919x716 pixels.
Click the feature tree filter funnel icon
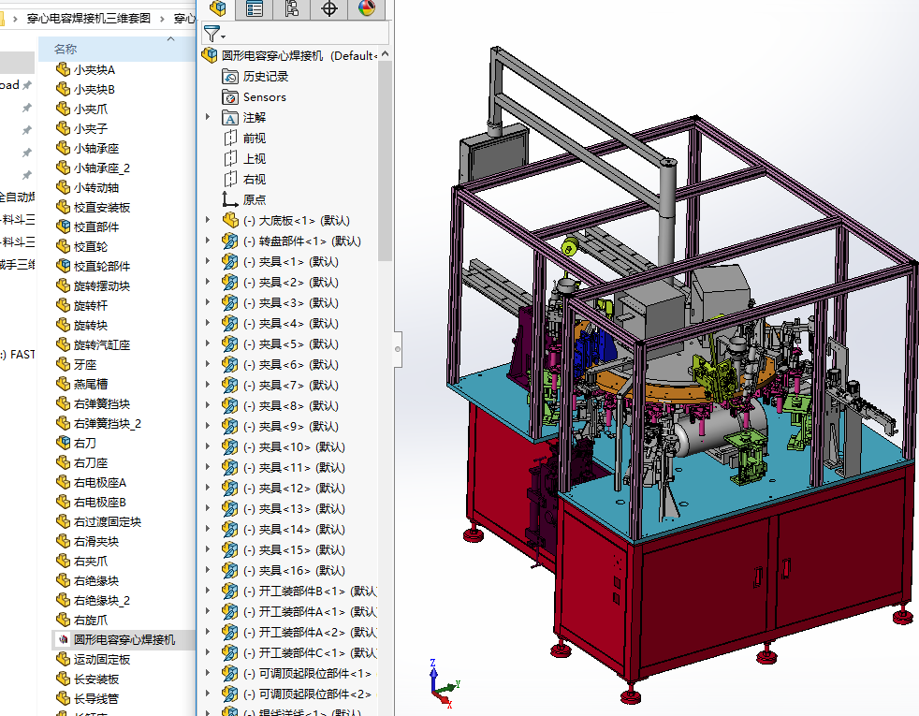[x=212, y=34]
